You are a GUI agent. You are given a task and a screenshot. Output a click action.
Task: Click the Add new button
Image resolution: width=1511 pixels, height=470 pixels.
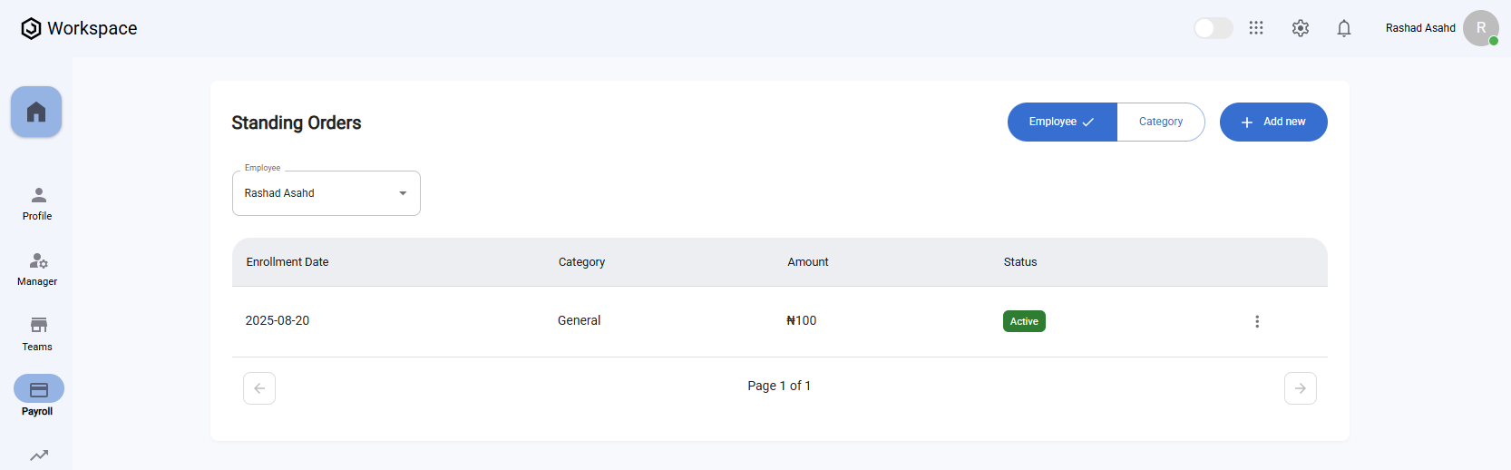point(1273,122)
